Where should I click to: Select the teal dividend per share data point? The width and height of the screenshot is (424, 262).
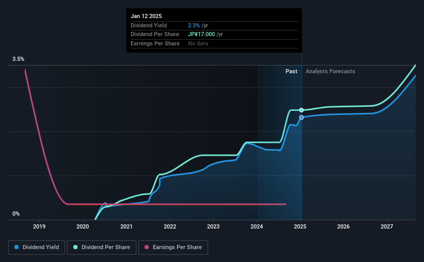click(302, 110)
